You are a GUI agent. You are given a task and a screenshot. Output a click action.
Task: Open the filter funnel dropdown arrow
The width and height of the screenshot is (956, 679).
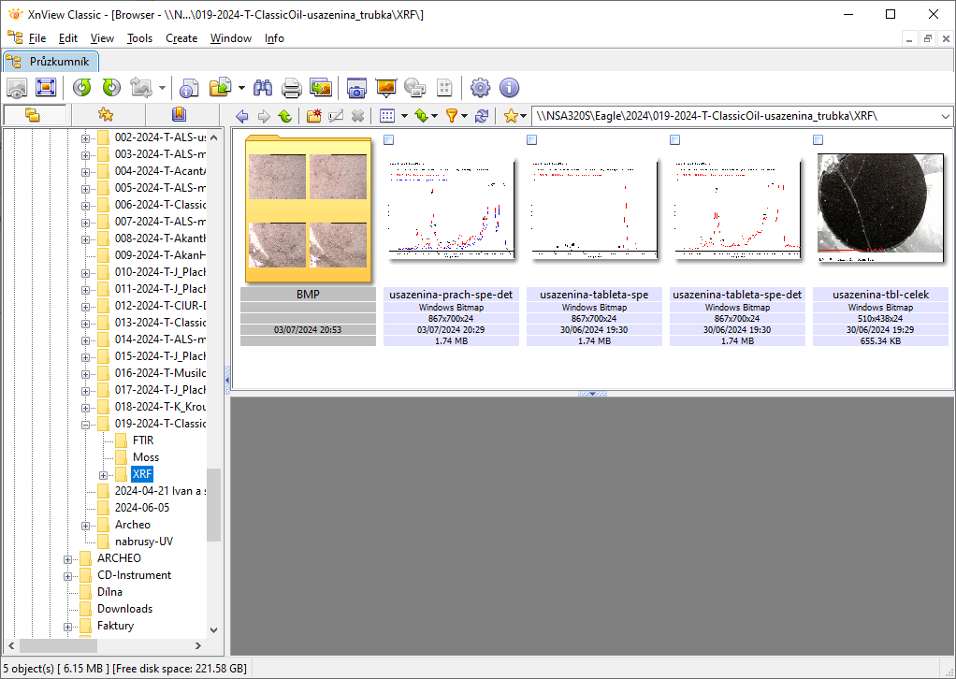465,116
